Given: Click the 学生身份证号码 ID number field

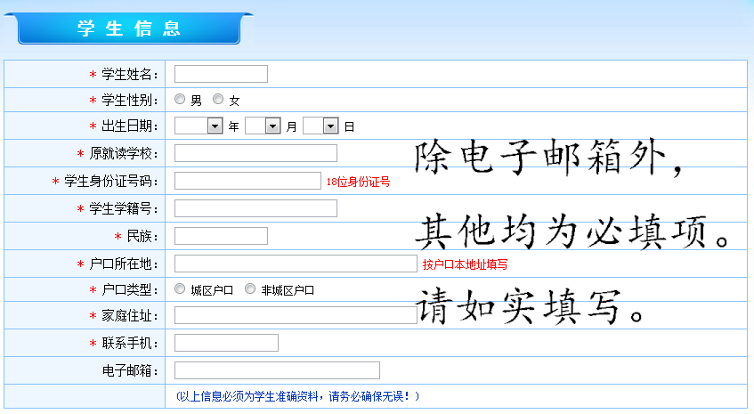Looking at the screenshot, I should coord(247,181).
